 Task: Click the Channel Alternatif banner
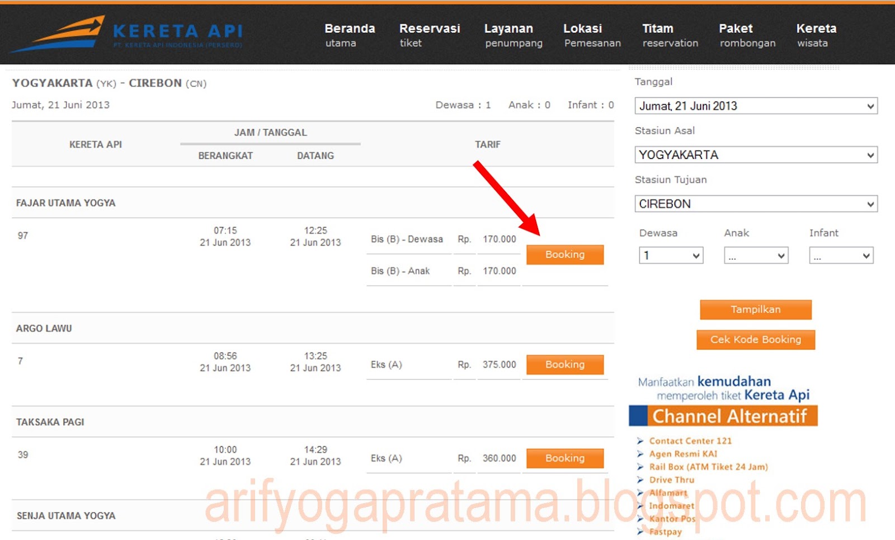[x=723, y=416]
